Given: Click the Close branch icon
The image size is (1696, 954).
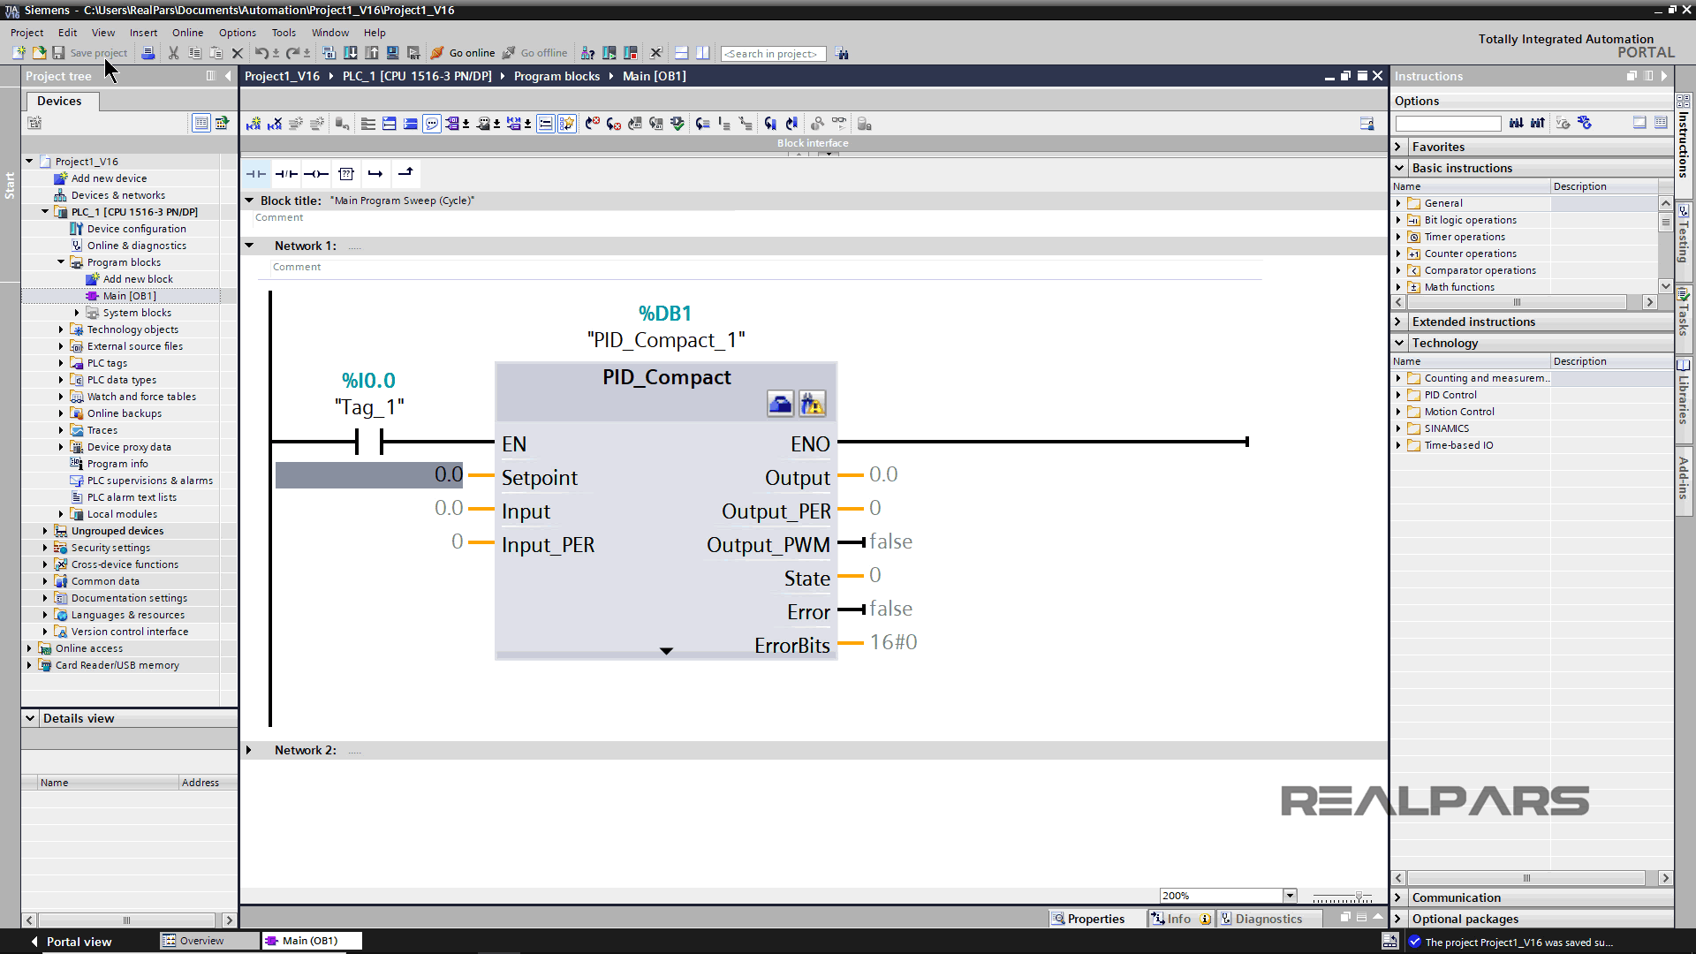Looking at the screenshot, I should pyautogui.click(x=405, y=174).
